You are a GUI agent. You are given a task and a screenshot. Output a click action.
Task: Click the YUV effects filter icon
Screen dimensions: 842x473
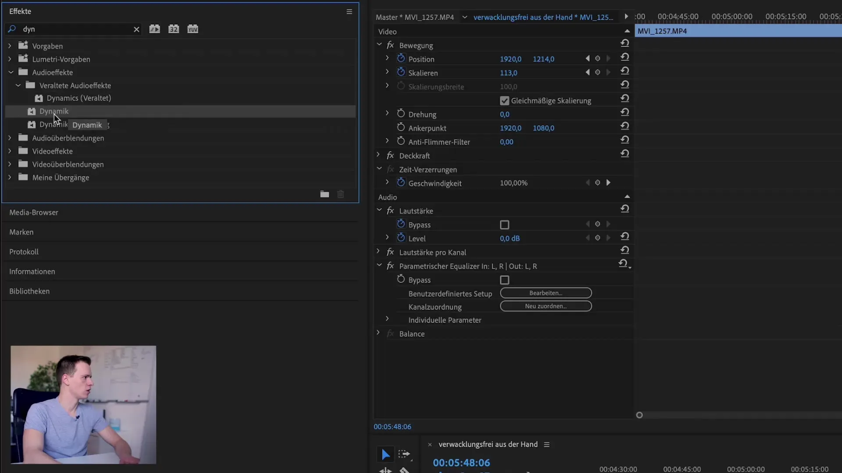coord(193,29)
